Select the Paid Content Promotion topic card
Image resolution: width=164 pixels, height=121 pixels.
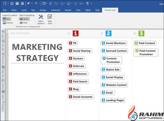click(x=146, y=52)
